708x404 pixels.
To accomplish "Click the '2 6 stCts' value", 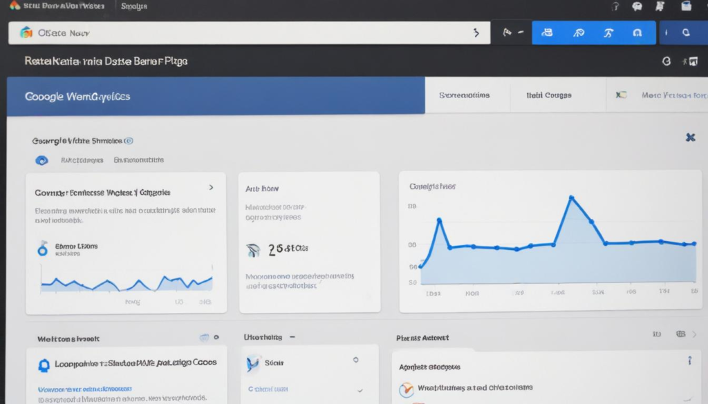I will 288,249.
